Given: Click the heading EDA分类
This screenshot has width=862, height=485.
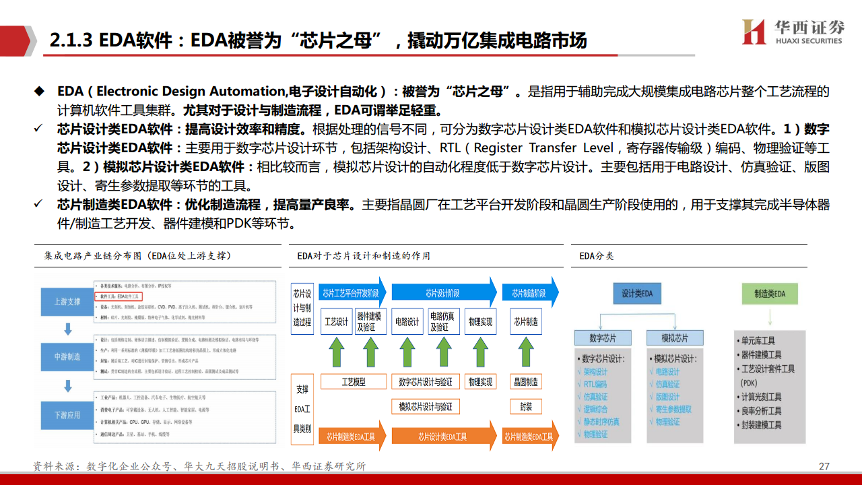Looking at the screenshot, I should (596, 256).
